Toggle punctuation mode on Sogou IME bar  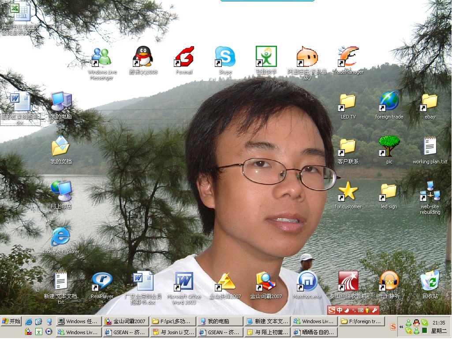pyautogui.click(x=354, y=310)
